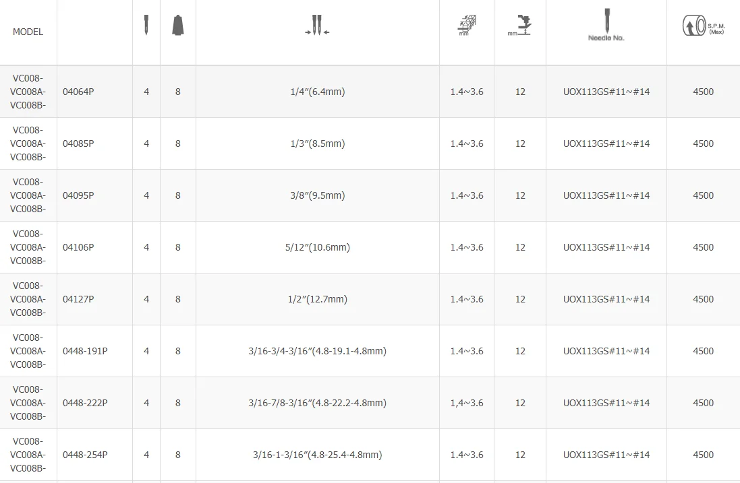Click needle number UOX113GS in 04064P row
740x483 pixels.
606,92
